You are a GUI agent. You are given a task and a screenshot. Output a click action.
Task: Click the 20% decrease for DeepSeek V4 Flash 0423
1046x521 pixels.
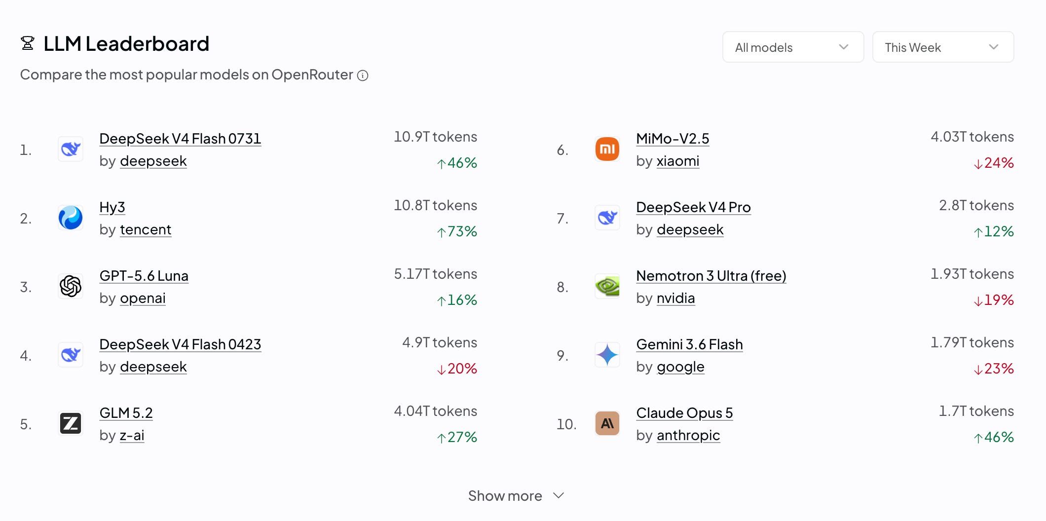(x=457, y=369)
